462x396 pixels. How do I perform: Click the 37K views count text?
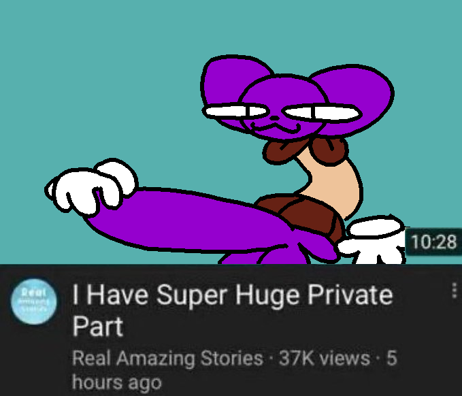click(325, 359)
